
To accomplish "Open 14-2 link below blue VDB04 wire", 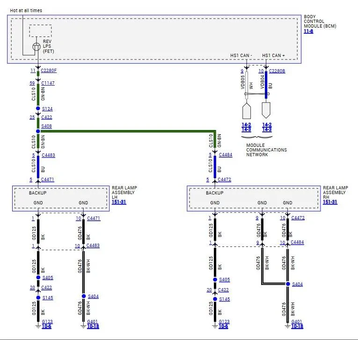I will pyautogui.click(x=267, y=125).
